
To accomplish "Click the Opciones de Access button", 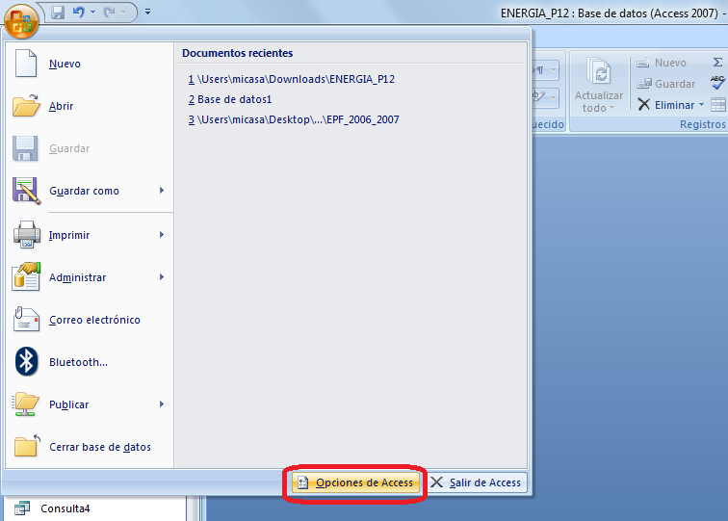I will pyautogui.click(x=355, y=482).
